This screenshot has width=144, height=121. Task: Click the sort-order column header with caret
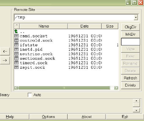tap(17, 26)
